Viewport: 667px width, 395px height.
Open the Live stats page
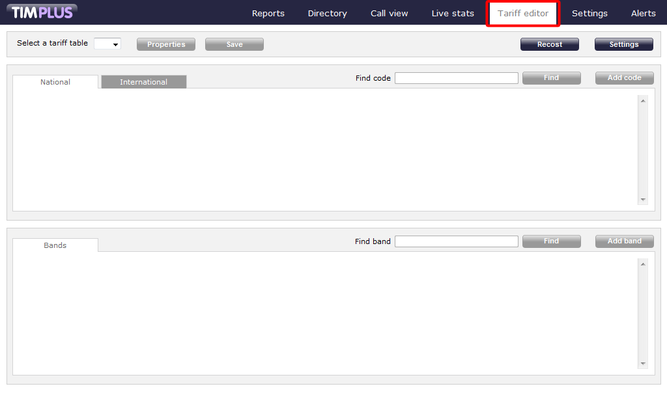tap(453, 13)
